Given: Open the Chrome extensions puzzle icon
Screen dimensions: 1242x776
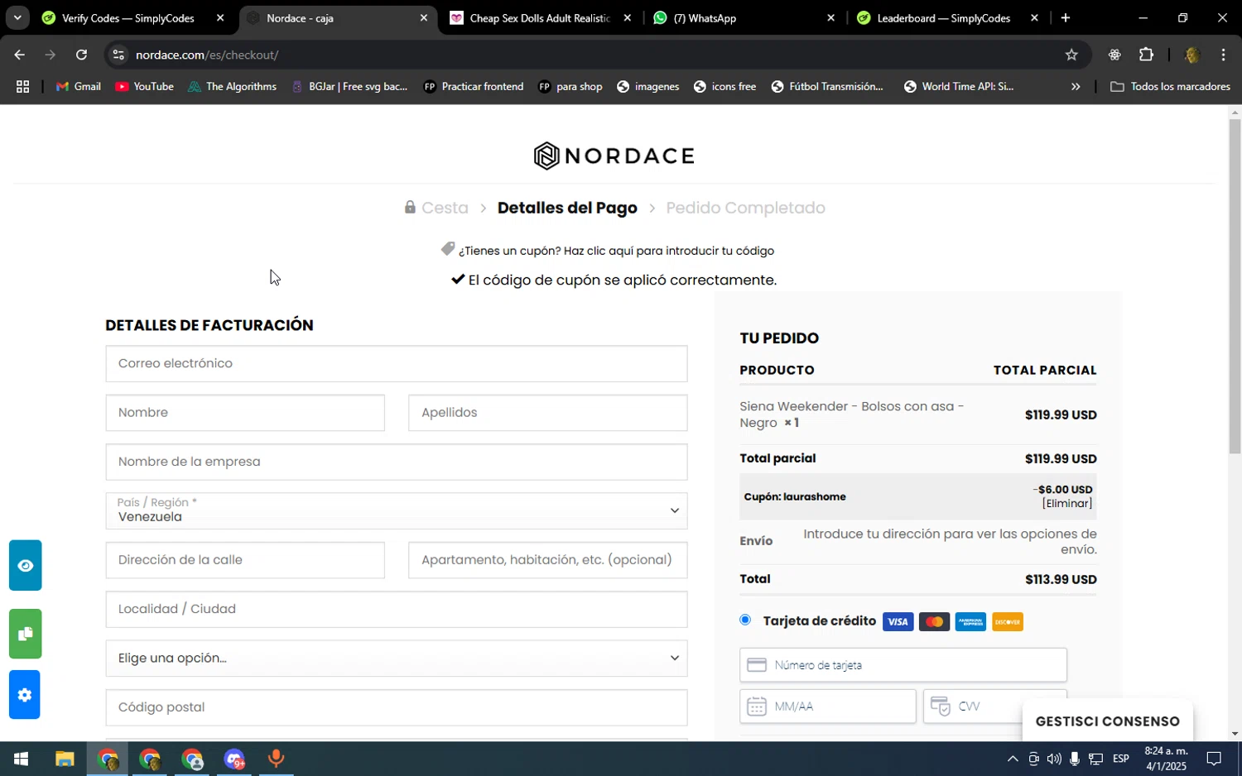Looking at the screenshot, I should click(x=1146, y=55).
